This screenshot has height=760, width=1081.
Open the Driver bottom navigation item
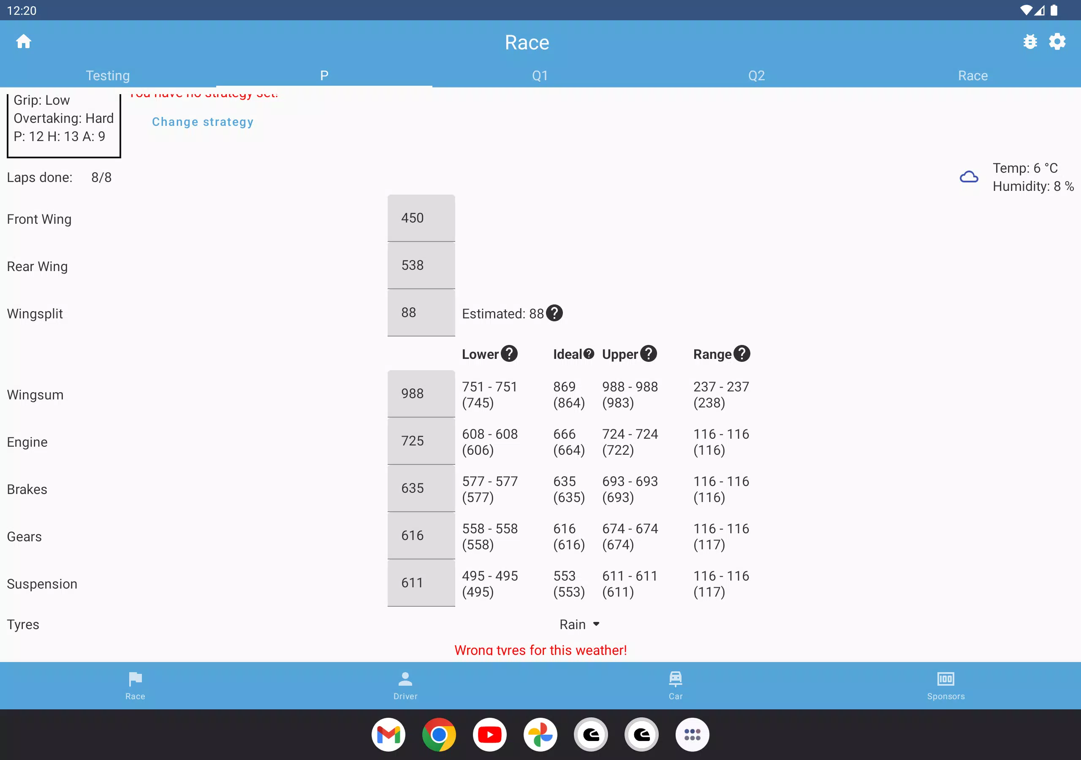(405, 686)
